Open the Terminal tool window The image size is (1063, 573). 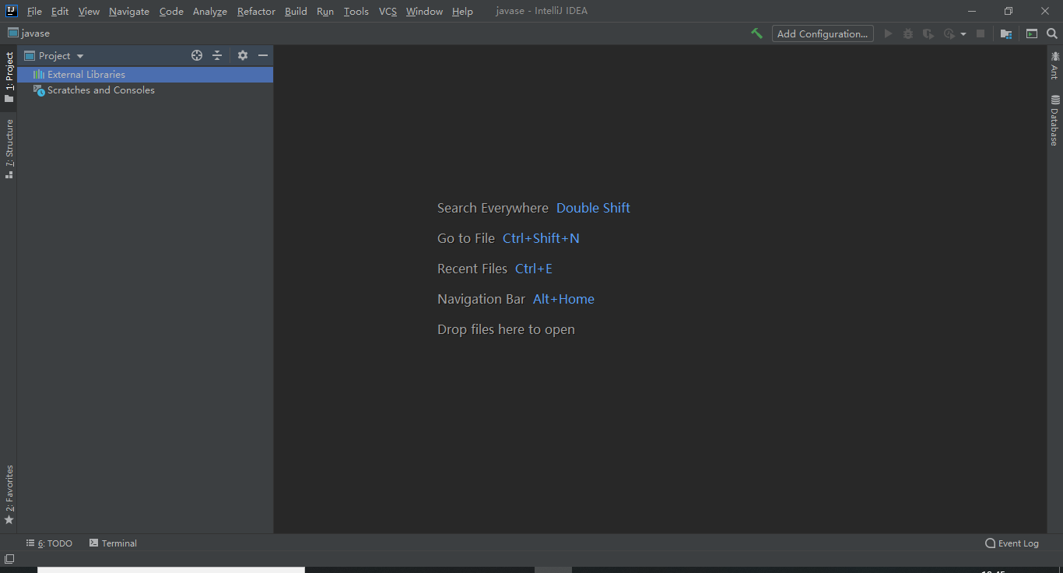point(113,543)
